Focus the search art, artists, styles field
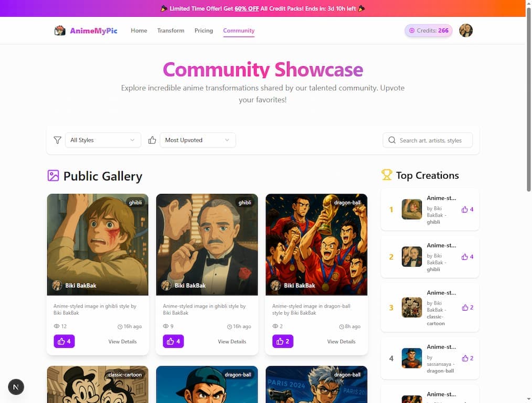 (x=428, y=140)
